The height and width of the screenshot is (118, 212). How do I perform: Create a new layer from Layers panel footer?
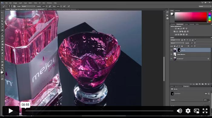pos(206,84)
